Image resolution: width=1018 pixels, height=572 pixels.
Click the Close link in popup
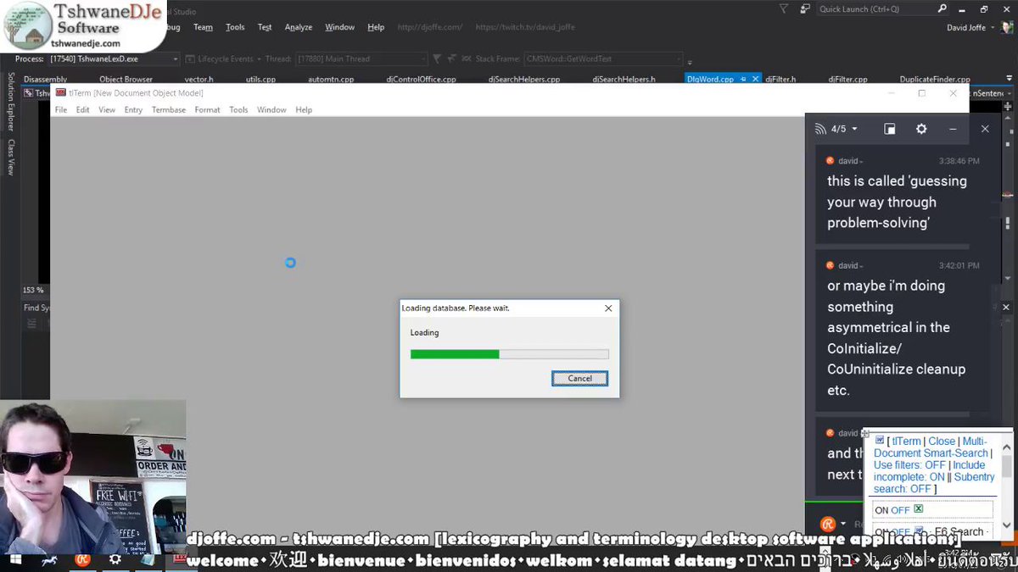pyautogui.click(x=942, y=441)
